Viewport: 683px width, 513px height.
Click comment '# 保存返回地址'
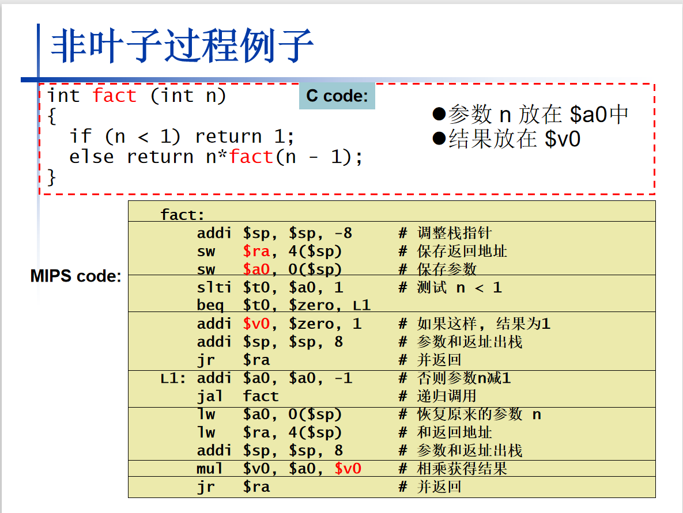(453, 252)
